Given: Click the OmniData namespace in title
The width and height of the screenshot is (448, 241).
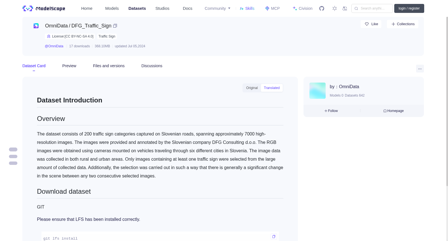Looking at the screenshot, I should tap(56, 26).
